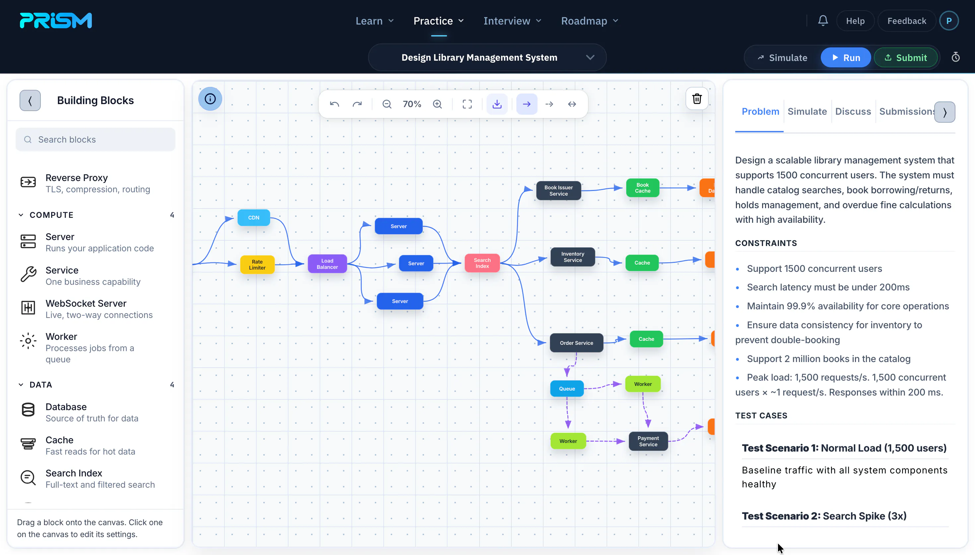Select the Load Balancer node on canvas
This screenshot has width=975, height=555.
(327, 264)
